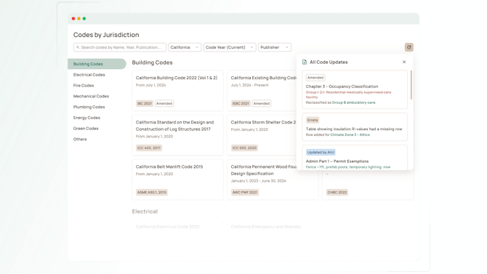Click the yellow minimize window button
Screen dimensions: 487x274
[x=79, y=19]
